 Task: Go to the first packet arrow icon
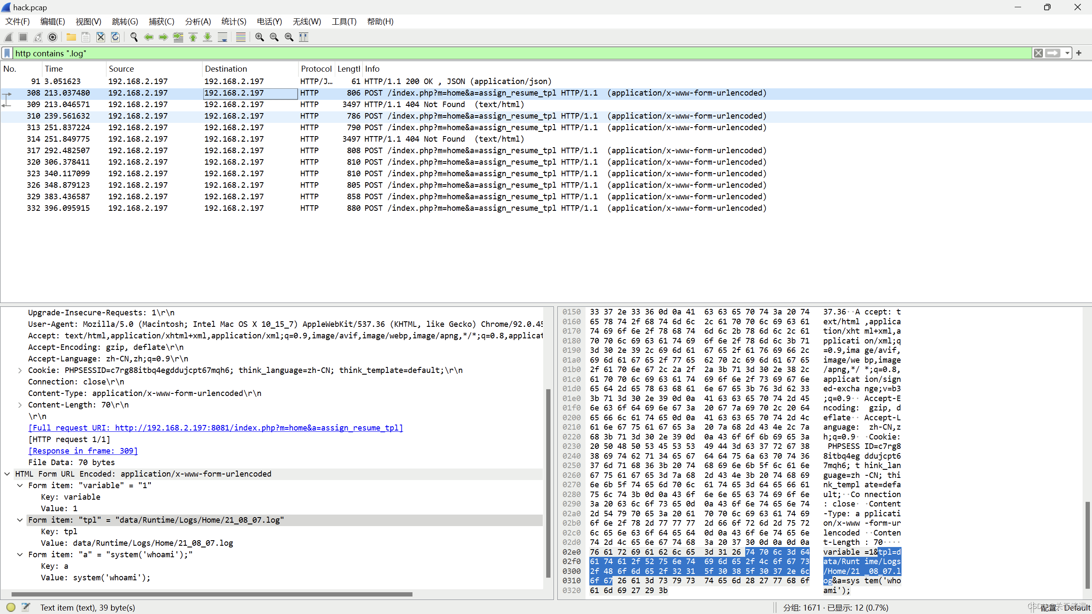[x=193, y=37]
